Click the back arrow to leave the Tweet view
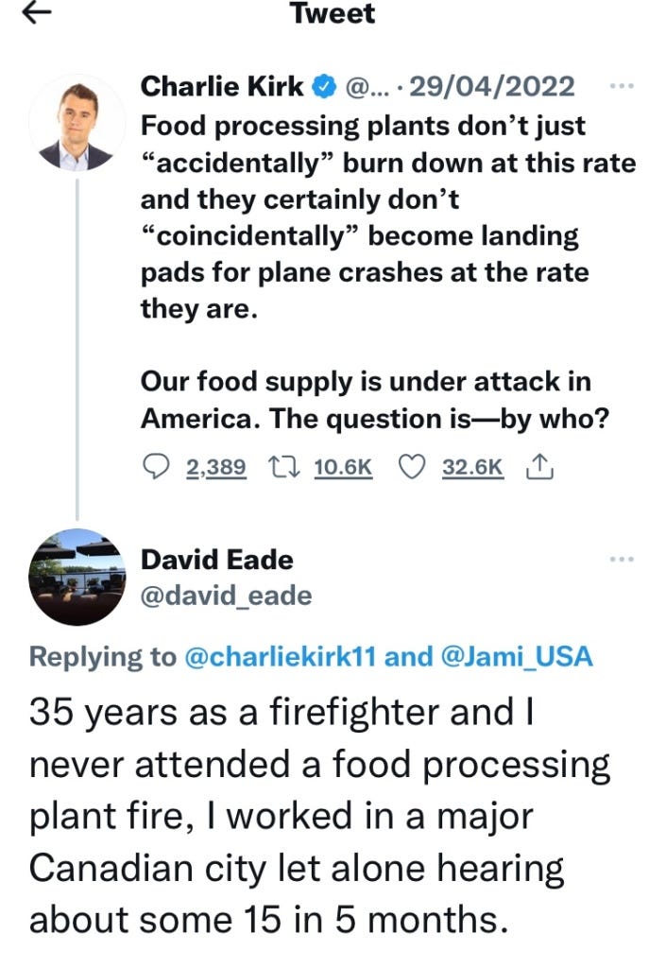666x968 pixels. click(x=35, y=14)
